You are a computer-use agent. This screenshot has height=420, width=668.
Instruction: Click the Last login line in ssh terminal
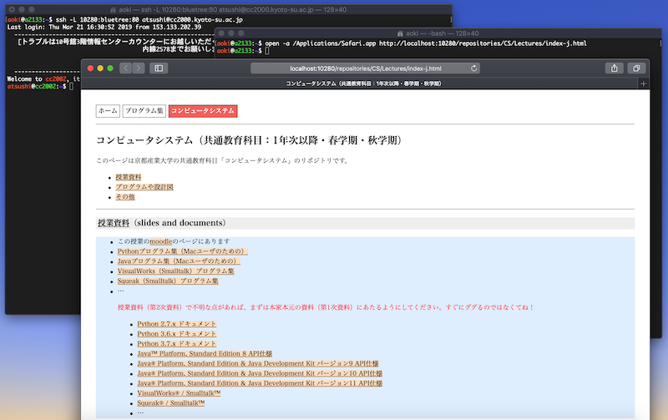point(104,27)
